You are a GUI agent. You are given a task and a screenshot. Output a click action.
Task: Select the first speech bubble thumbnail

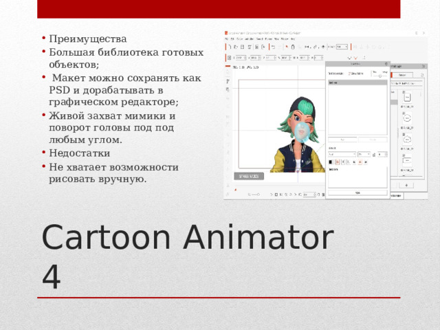tap(407, 97)
